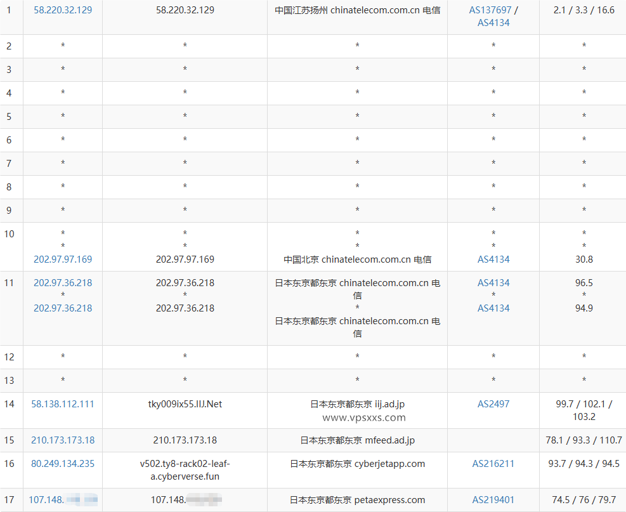626x512 pixels.
Task: Open the AS4134 link in hop 10
Action: [x=493, y=259]
